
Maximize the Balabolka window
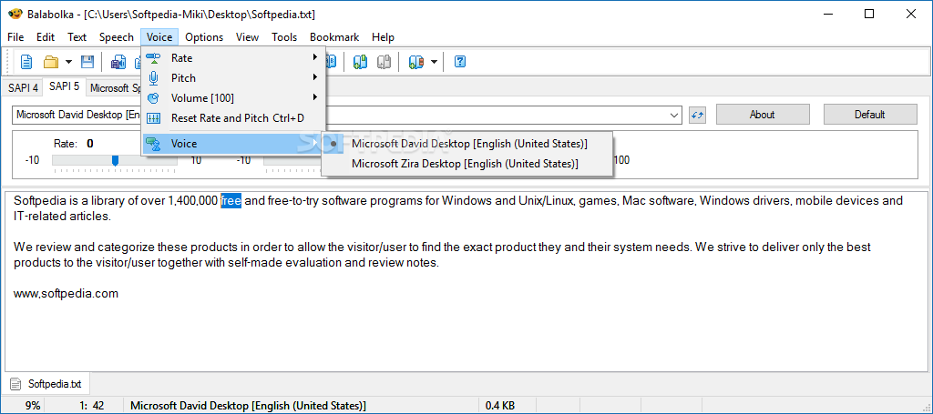[x=869, y=14]
